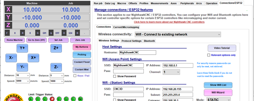The image size is (254, 101).
Task: Click the pink Z axis label
Action: [x=8, y=25]
